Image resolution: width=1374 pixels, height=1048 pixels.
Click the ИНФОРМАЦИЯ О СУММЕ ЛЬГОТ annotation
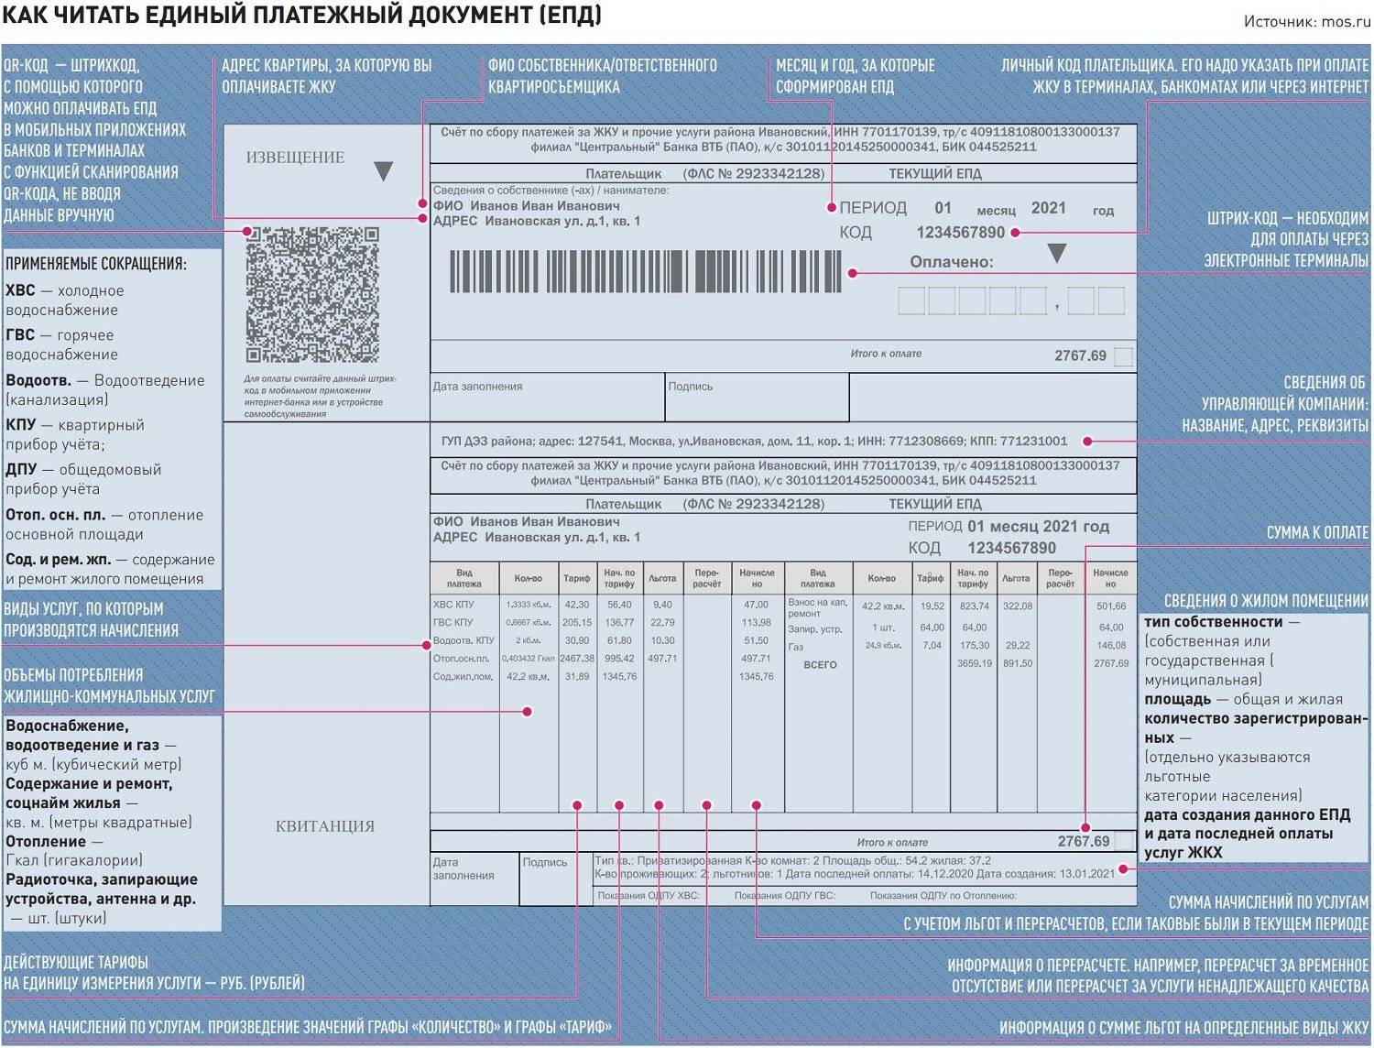1183,1029
